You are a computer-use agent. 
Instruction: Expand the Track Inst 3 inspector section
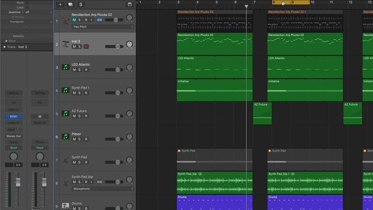tap(5, 47)
